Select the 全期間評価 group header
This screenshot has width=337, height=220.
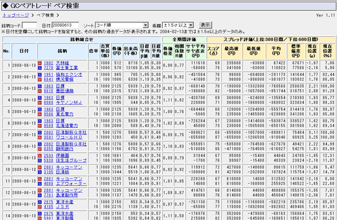184,39
